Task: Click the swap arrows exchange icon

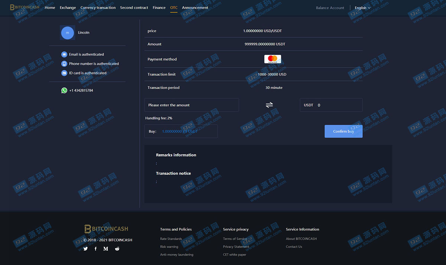Action: (269, 105)
